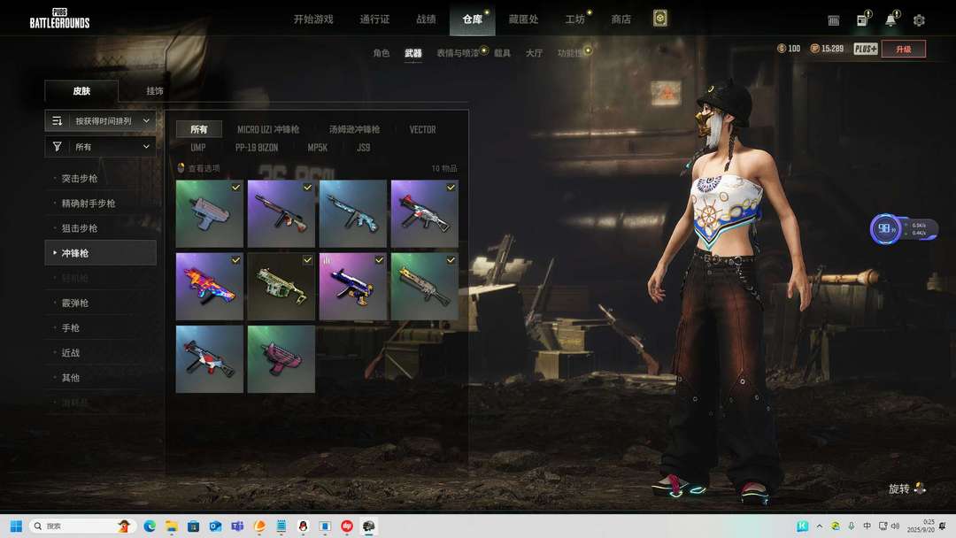Click the green K tray icon

pos(802,526)
